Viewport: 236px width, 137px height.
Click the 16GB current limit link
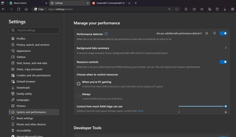[x=140, y=111]
